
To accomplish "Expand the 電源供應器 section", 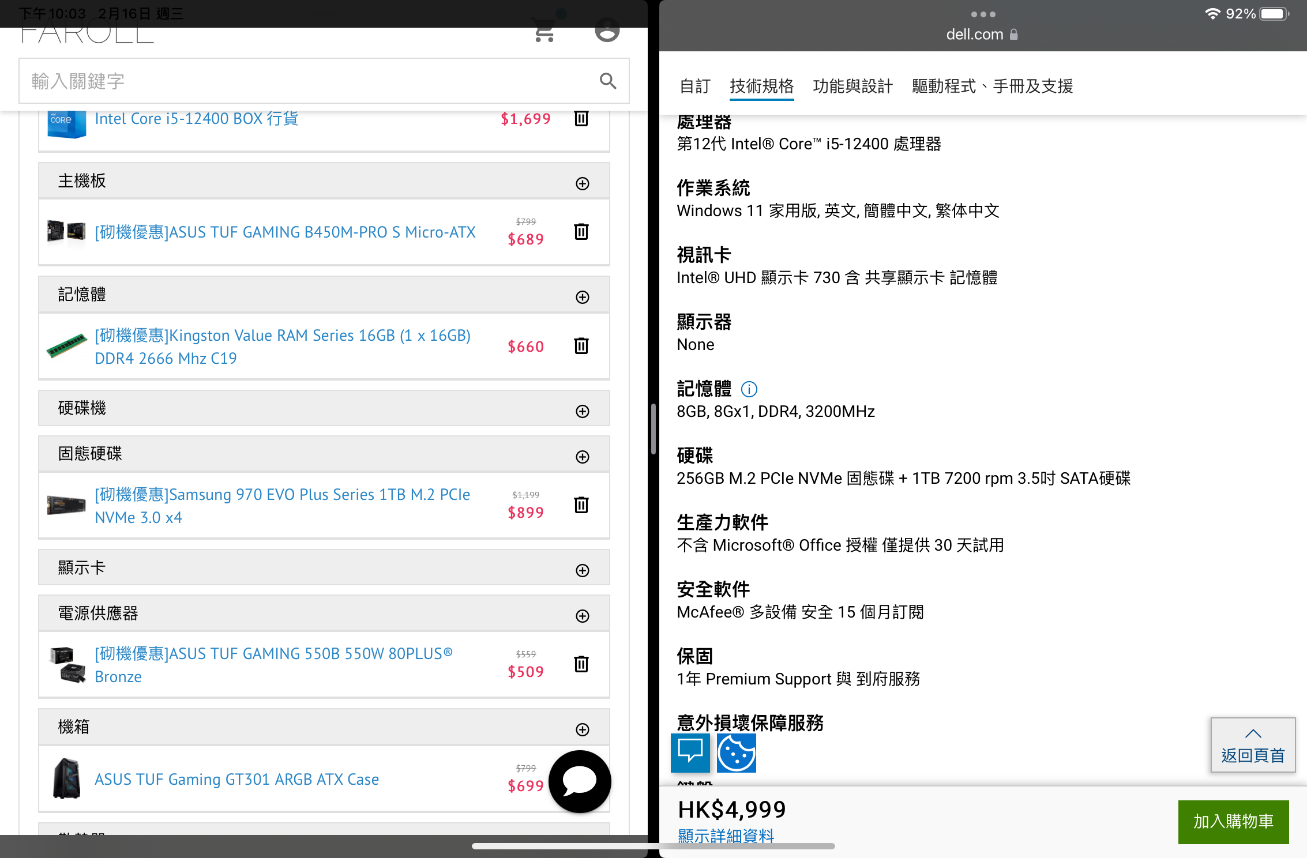I will click(583, 616).
